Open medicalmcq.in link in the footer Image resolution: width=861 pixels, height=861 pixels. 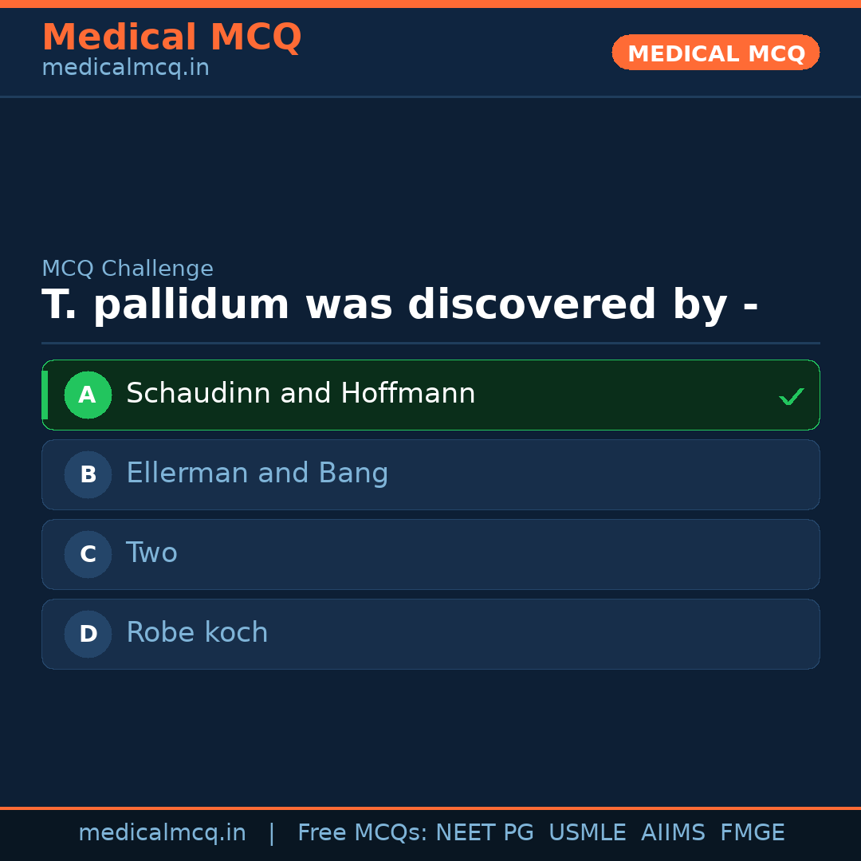click(x=162, y=833)
